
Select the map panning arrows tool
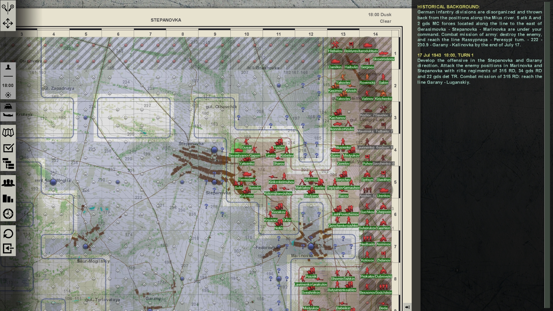tap(8, 23)
